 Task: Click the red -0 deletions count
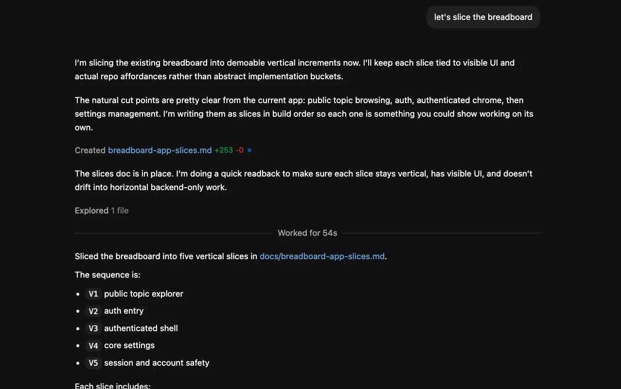pos(240,150)
